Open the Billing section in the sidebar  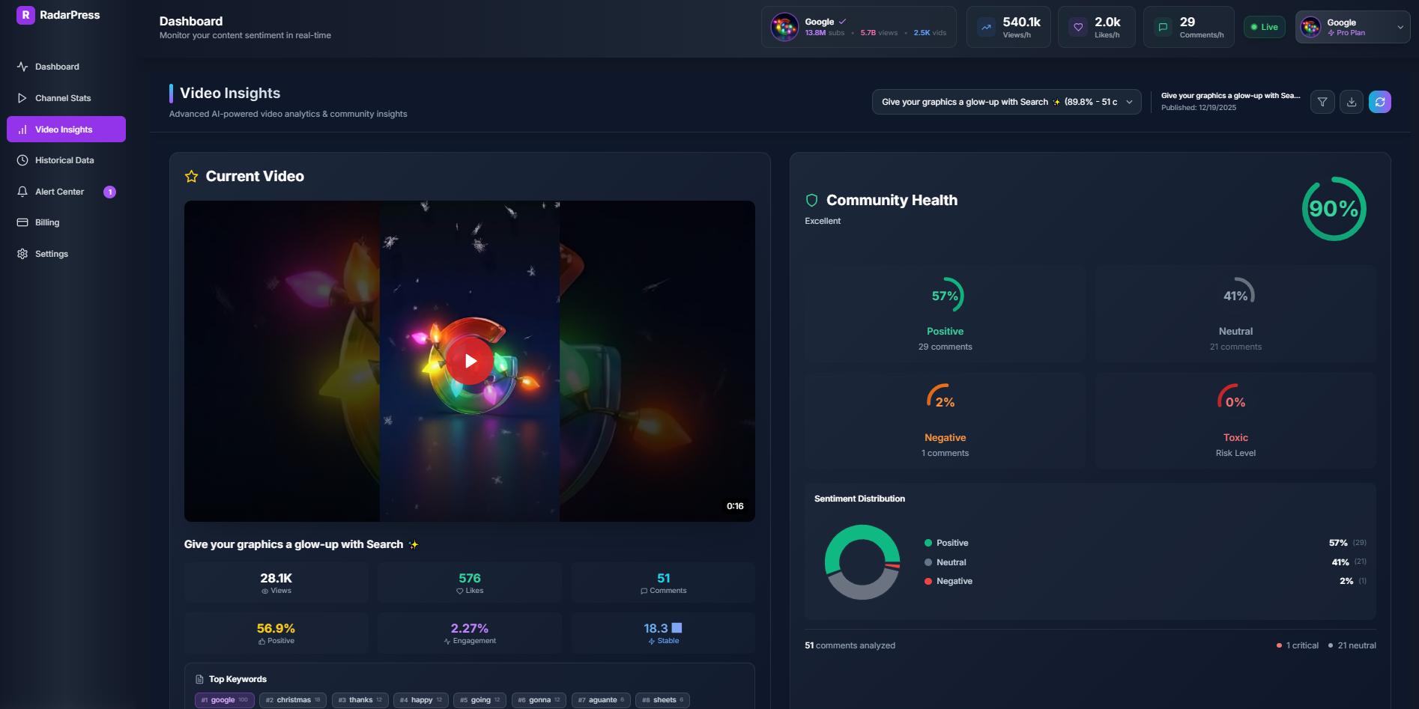pyautogui.click(x=47, y=222)
